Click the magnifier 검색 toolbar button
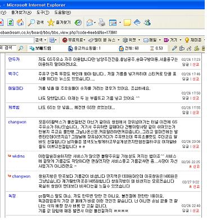This screenshot has width=207, height=220. (x=35, y=23)
